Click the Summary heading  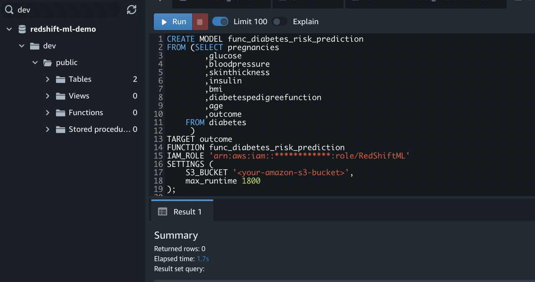click(176, 235)
